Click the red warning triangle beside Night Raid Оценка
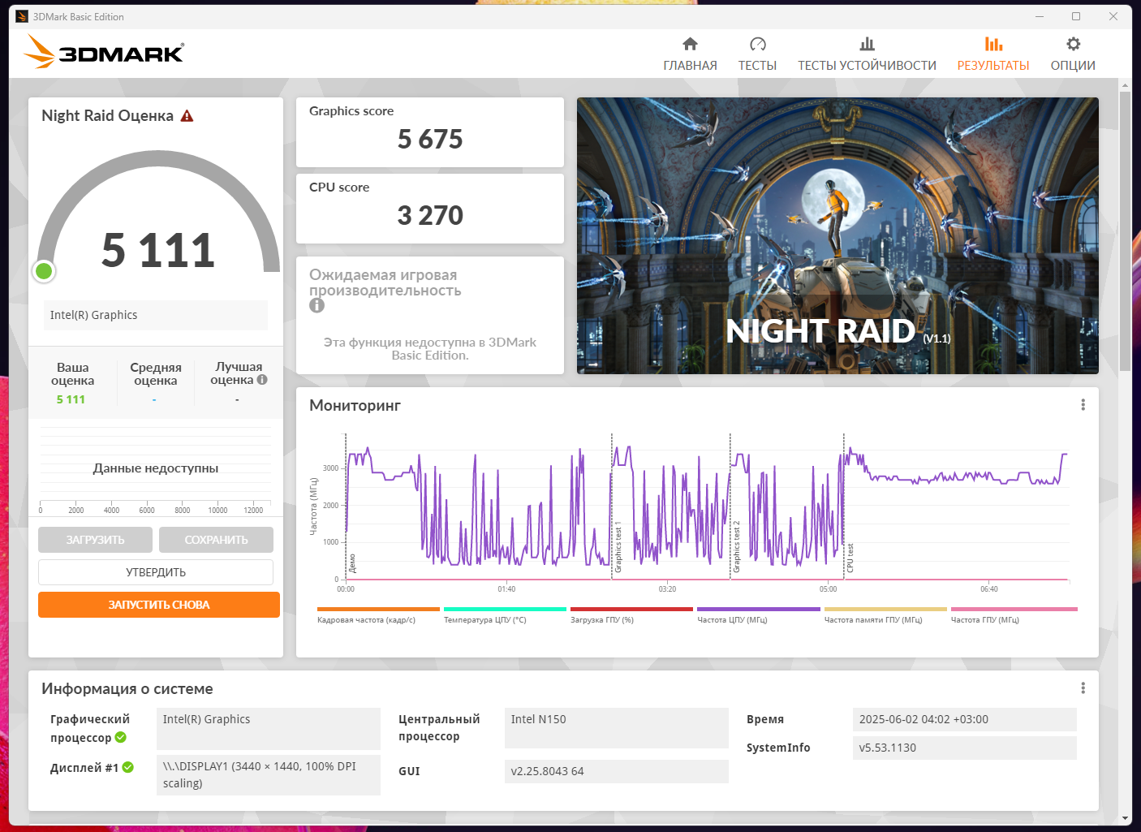Image resolution: width=1141 pixels, height=832 pixels. click(187, 116)
